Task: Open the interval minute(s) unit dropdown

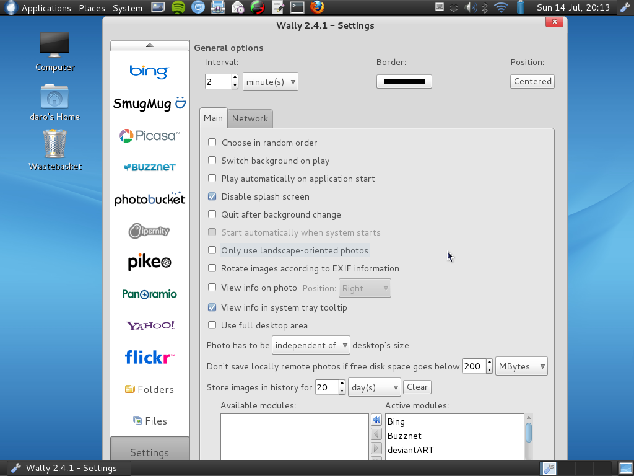Action: point(271,82)
